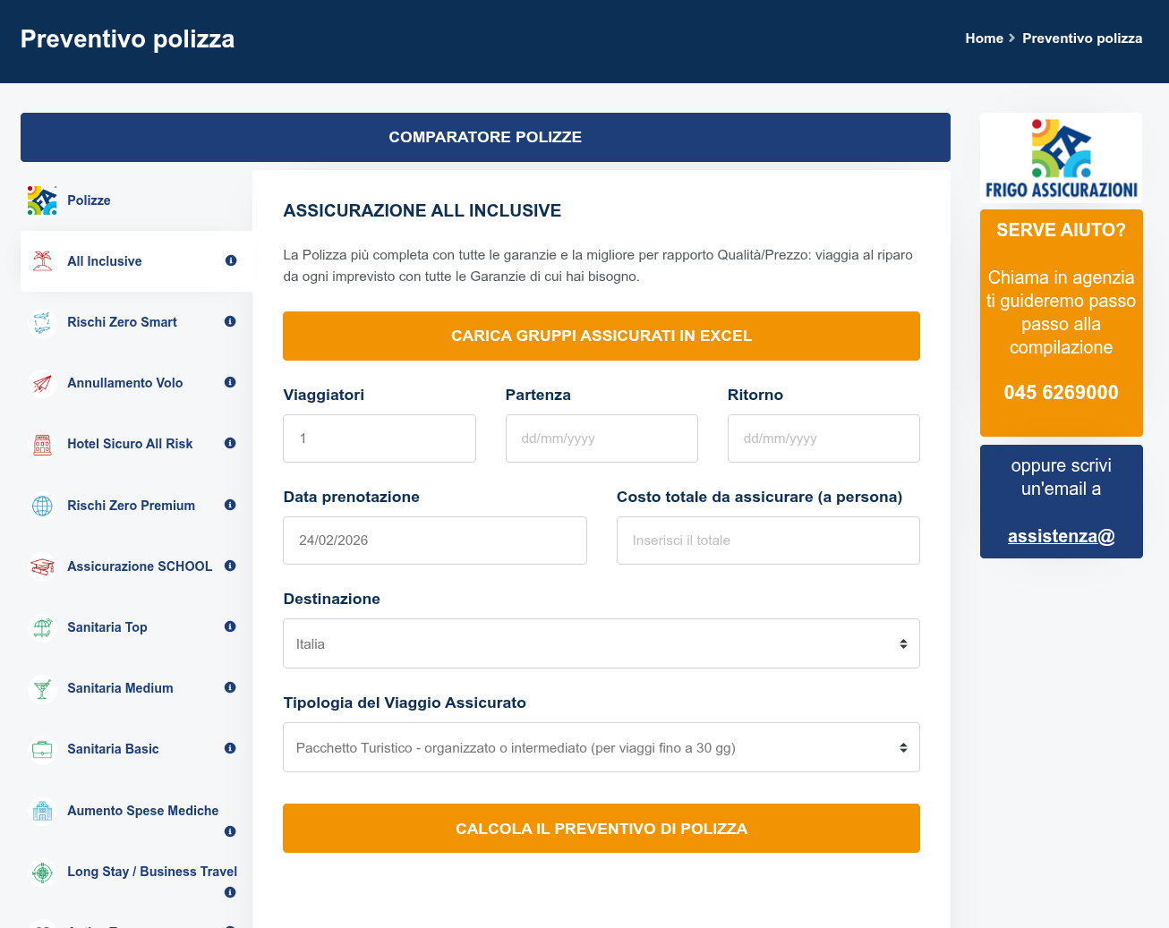
Task: Open the Comparatore Polizze banner
Action: (485, 137)
